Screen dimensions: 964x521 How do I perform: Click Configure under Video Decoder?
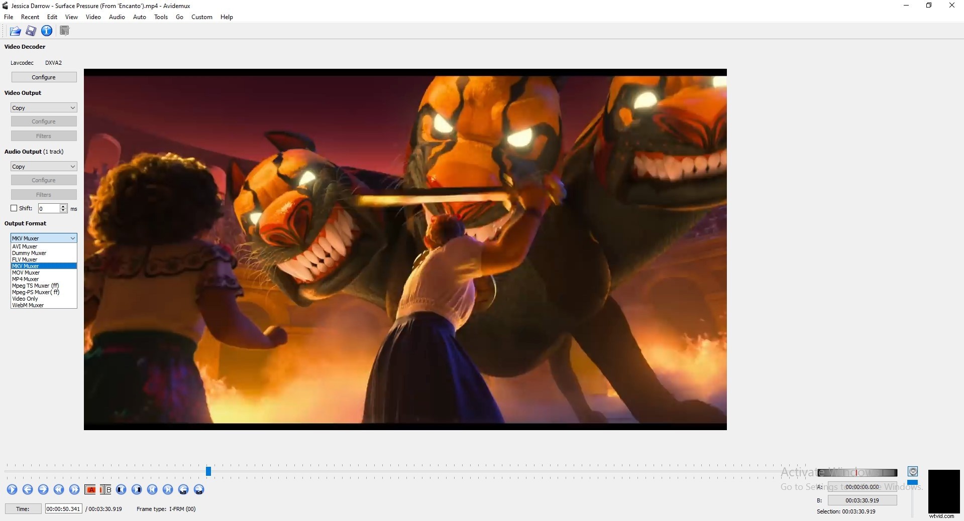(x=43, y=77)
